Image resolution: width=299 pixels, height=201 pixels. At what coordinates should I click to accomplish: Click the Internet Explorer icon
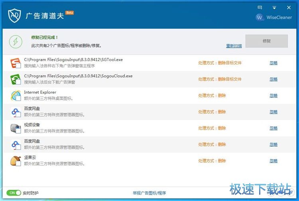[16, 96]
